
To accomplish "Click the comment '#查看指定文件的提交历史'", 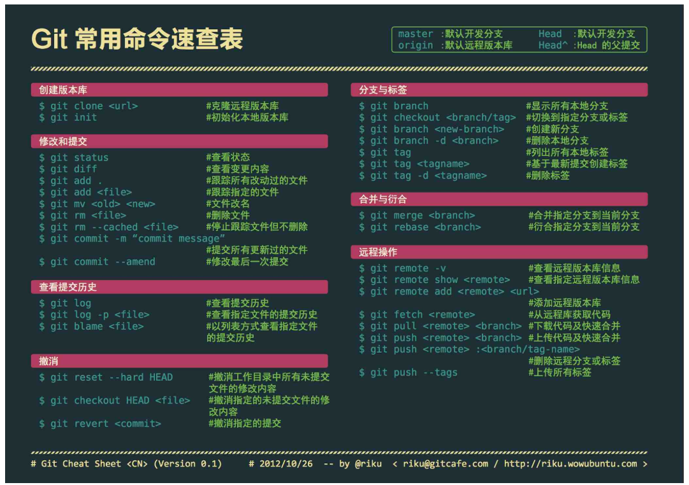I will (x=262, y=314).
